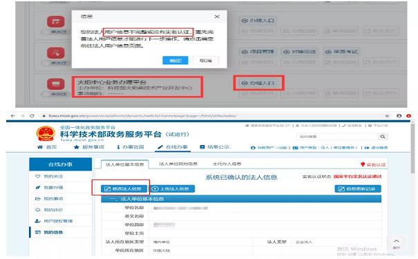Bookmark page using the star icon
The image size is (418, 259).
pos(387,116)
